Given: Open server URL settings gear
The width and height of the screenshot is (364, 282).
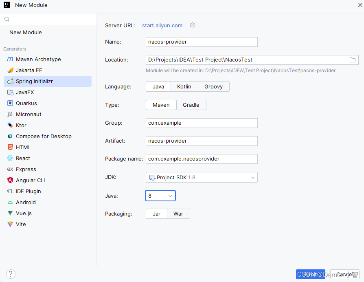Looking at the screenshot, I should click(x=193, y=25).
